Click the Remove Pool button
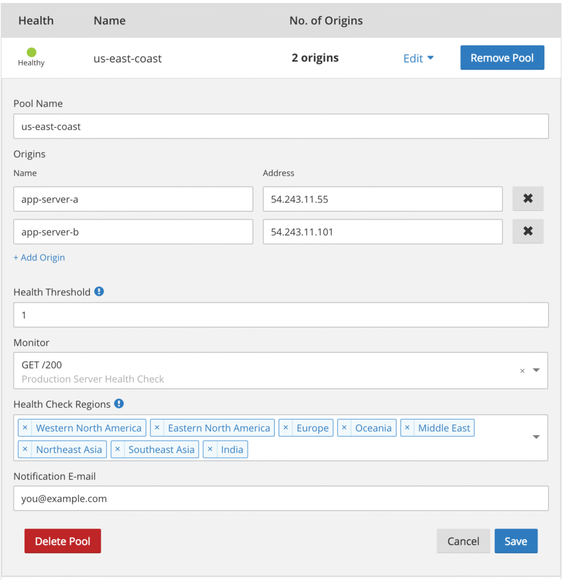The width and height of the screenshot is (563, 580). [x=502, y=57]
